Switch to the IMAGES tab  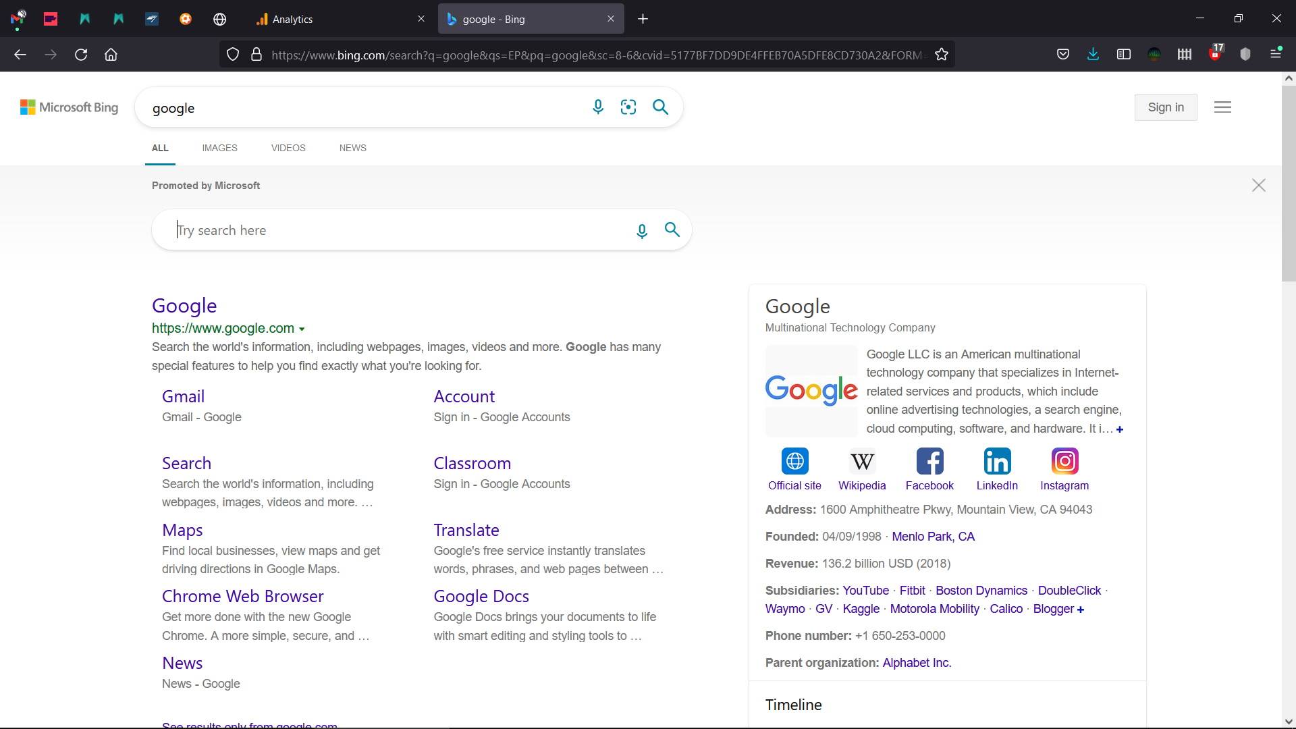219,148
